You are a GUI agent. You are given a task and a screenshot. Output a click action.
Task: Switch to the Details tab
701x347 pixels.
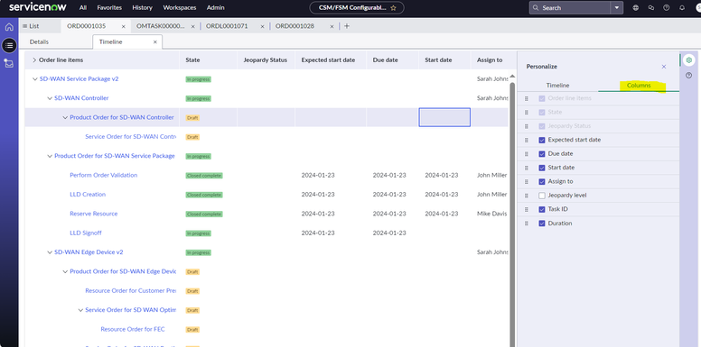(x=40, y=42)
